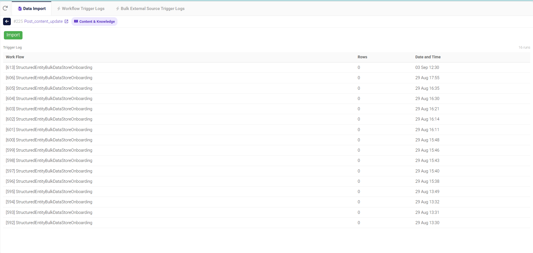Click the 29 Aug 13:32 timestamp
The width and height of the screenshot is (533, 253).
coord(427,202)
